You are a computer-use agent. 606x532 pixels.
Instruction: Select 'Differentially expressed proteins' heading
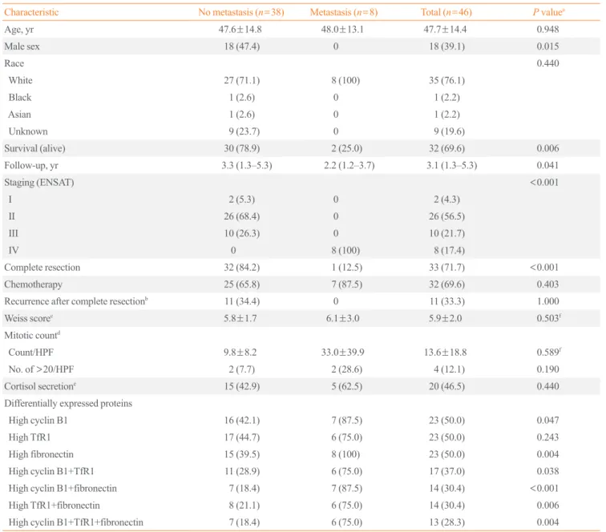[68, 404]
